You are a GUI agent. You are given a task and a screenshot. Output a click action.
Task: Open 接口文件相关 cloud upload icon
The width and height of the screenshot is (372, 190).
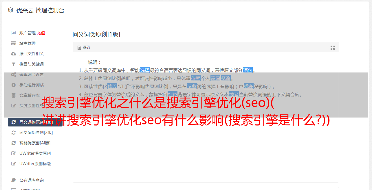tap(13, 54)
